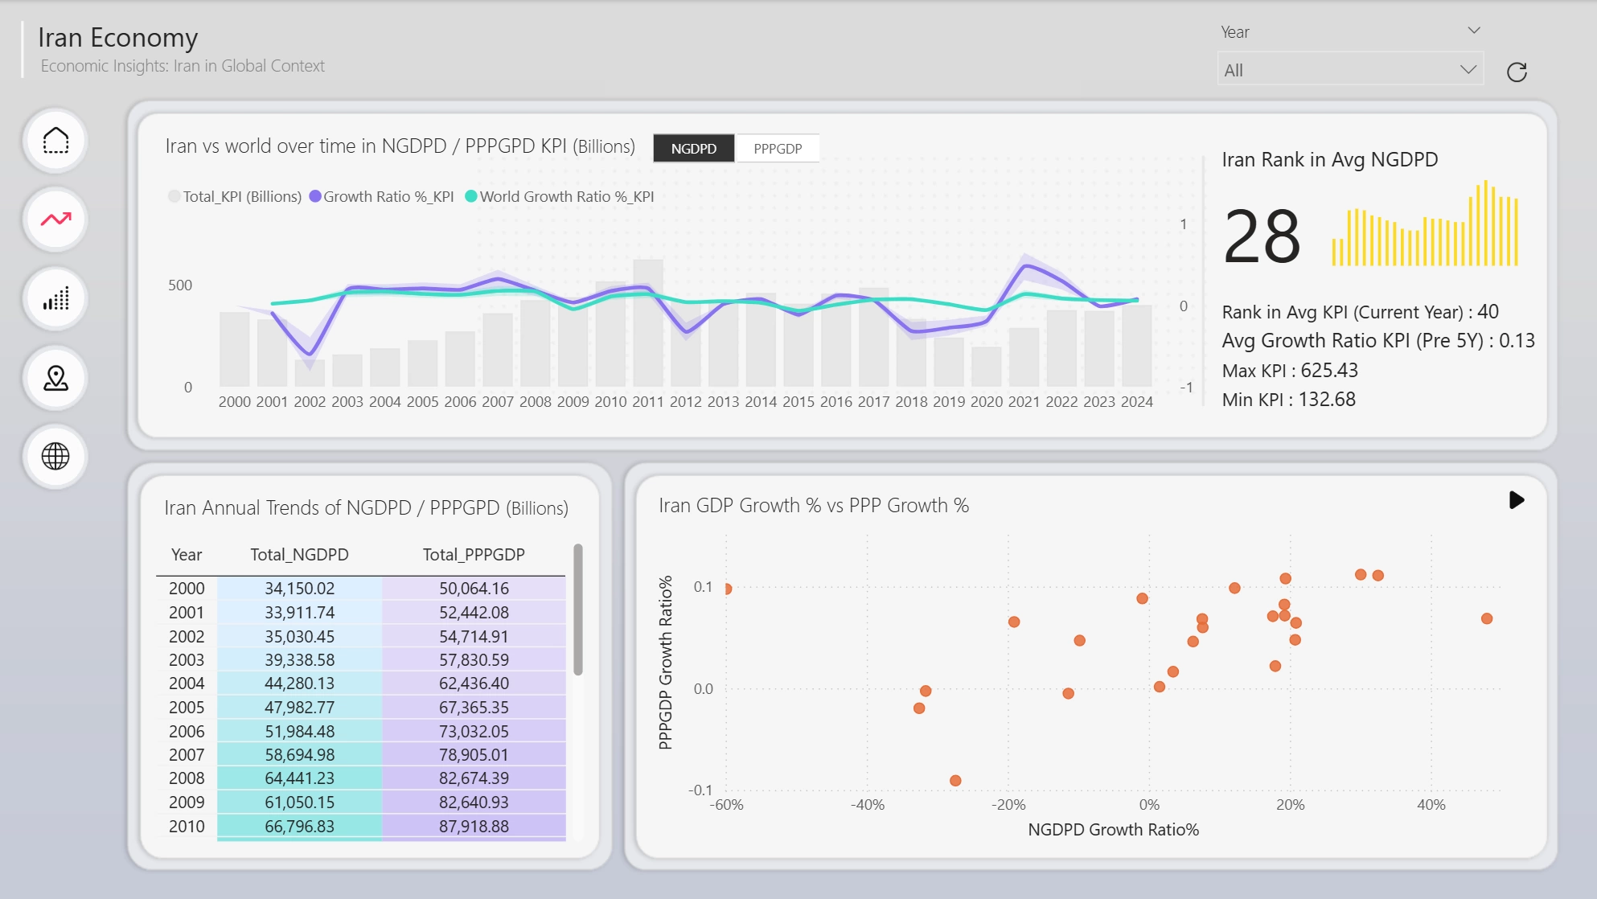Viewport: 1597px width, 899px height.
Task: Click the yellow rank sparkline chart
Action: point(1425,224)
